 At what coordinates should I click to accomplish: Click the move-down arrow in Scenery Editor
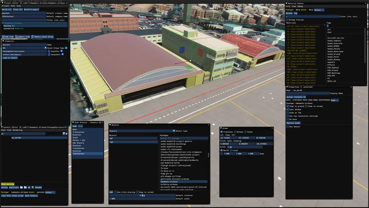pos(33,187)
